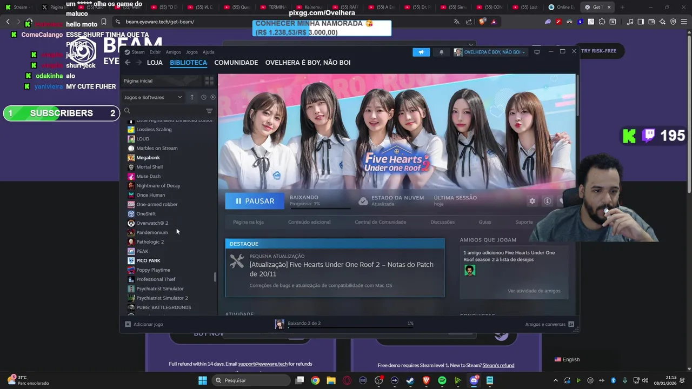Open Brave wallet icon in toolbar
Screen dimensions: 692x389
(x=651, y=22)
